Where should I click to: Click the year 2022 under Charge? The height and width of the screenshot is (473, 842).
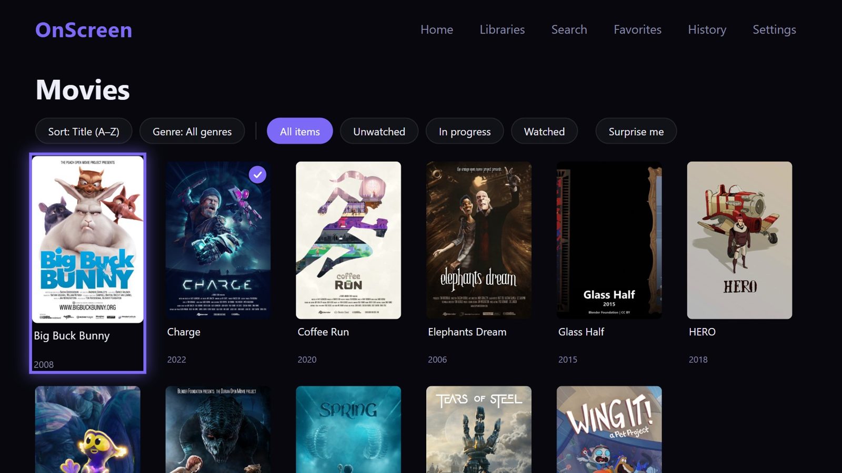pyautogui.click(x=177, y=359)
